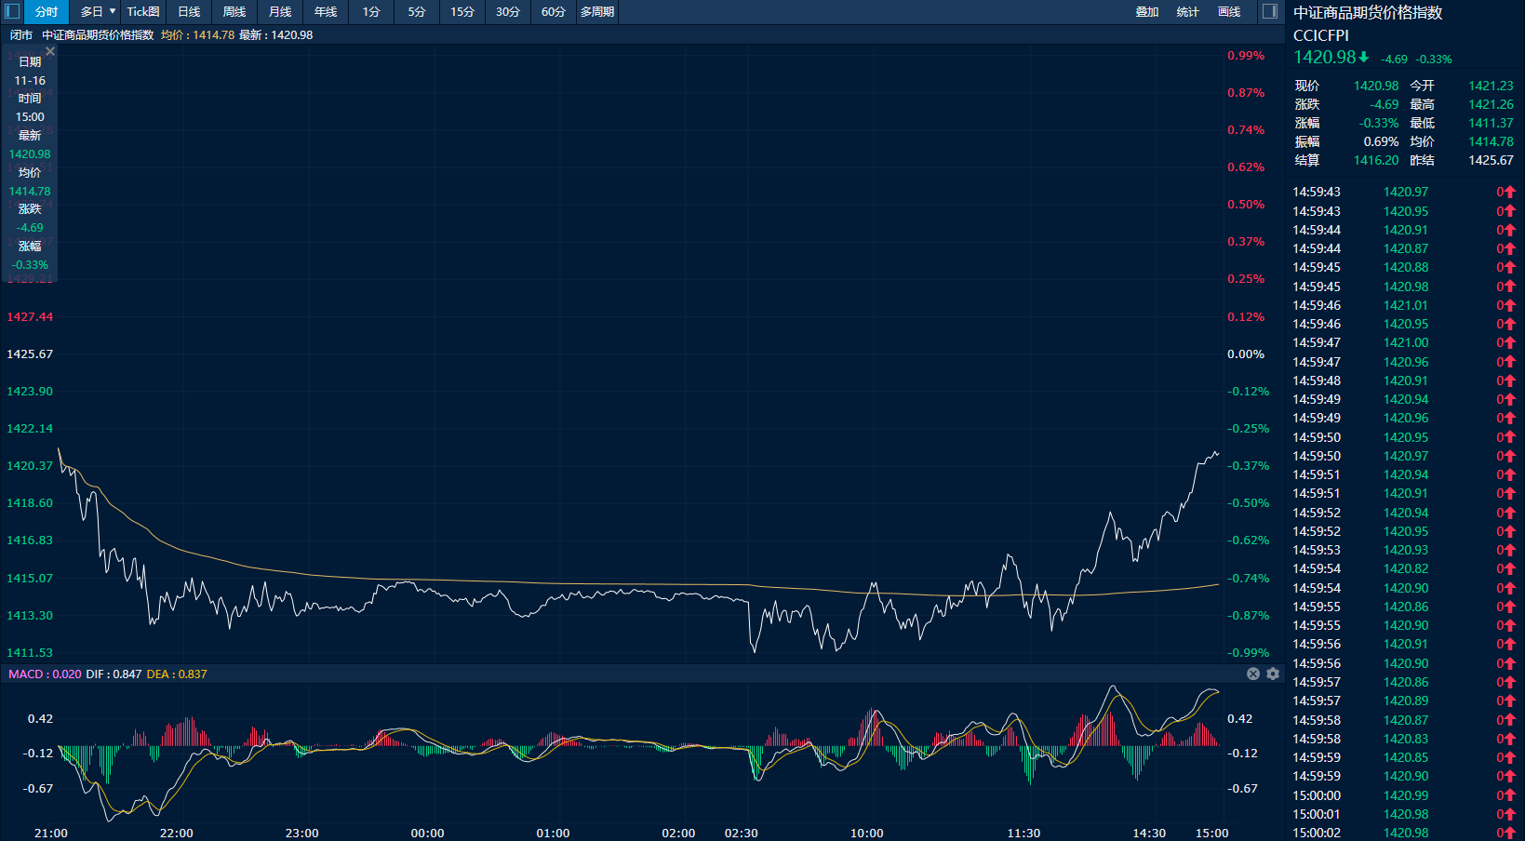
Task: Open the 60分 period tab
Action: click(x=554, y=12)
